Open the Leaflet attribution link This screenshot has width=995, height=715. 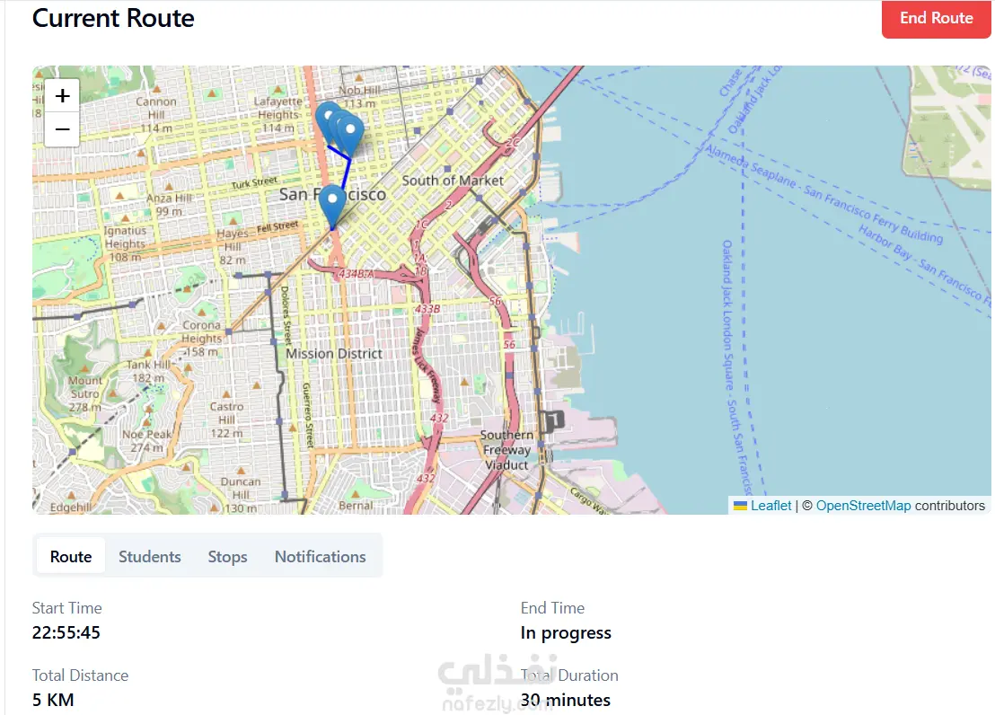pos(771,506)
